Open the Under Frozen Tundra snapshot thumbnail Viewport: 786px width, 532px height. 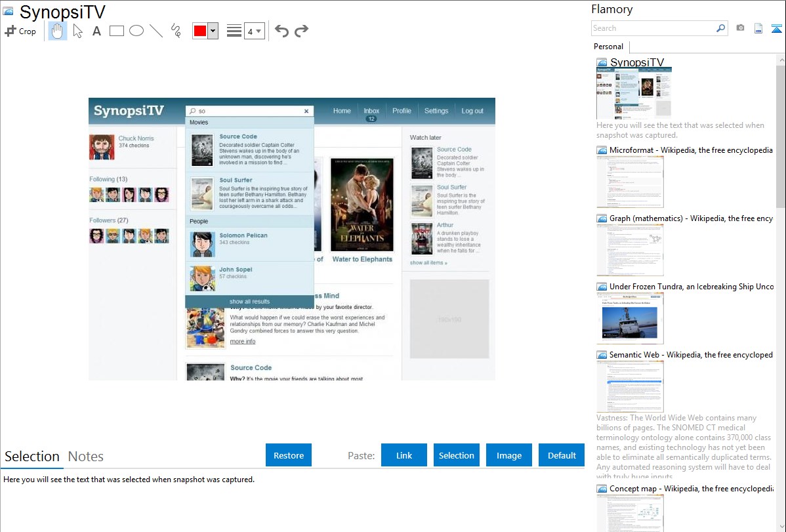[630, 317]
